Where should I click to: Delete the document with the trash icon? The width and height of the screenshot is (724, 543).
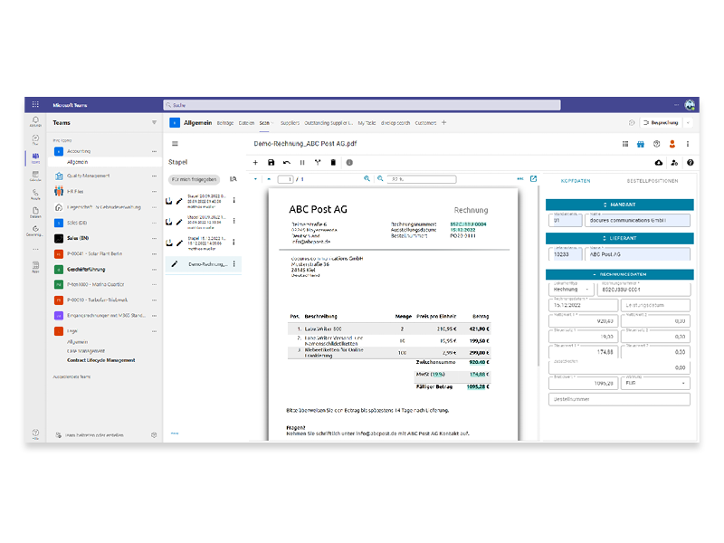point(333,163)
